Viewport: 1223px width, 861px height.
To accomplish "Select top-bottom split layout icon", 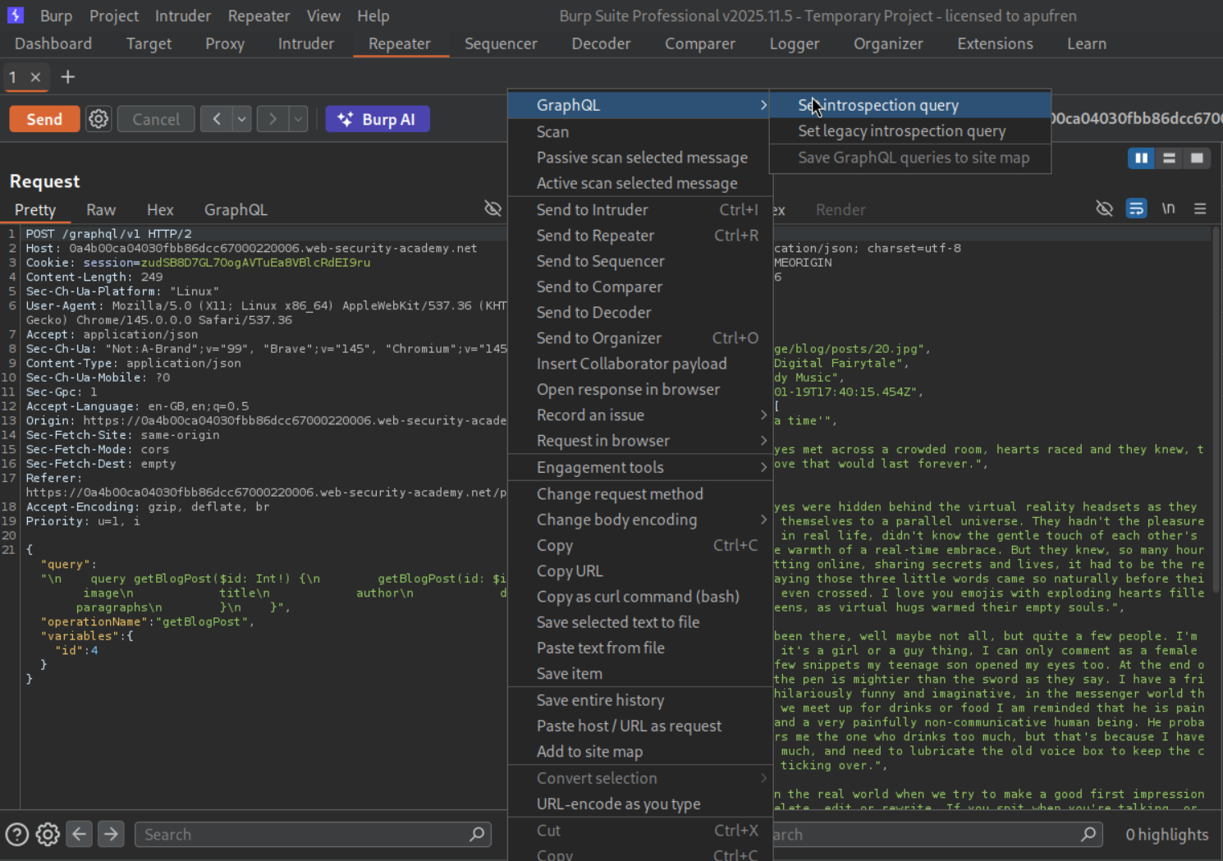I will [1169, 158].
